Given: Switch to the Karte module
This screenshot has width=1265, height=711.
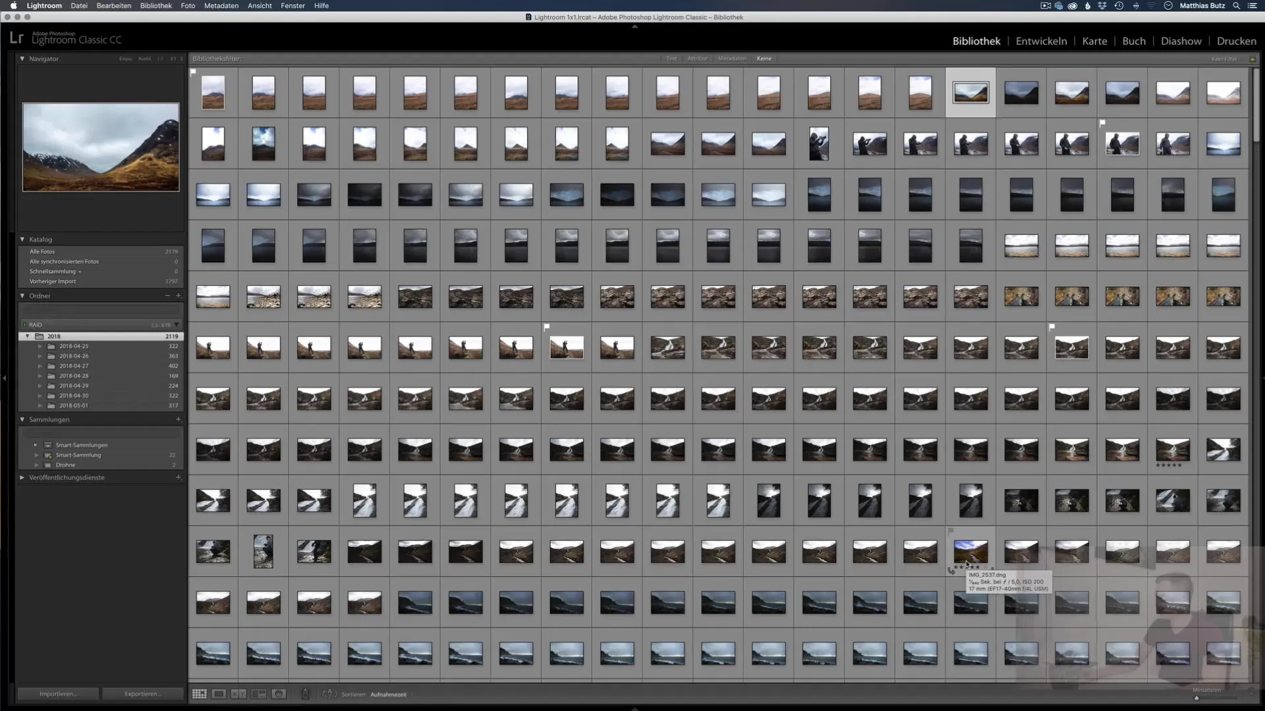Looking at the screenshot, I should (x=1094, y=41).
